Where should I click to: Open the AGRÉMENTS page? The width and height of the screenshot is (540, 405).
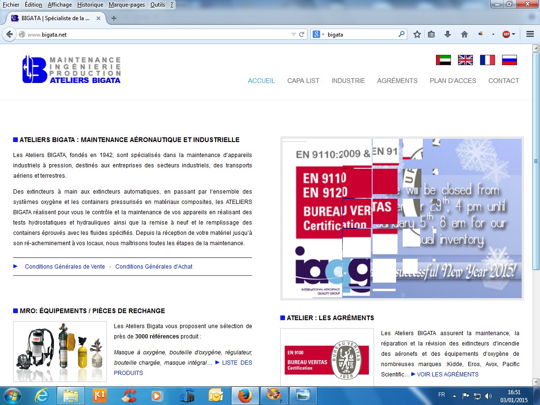[x=397, y=81]
